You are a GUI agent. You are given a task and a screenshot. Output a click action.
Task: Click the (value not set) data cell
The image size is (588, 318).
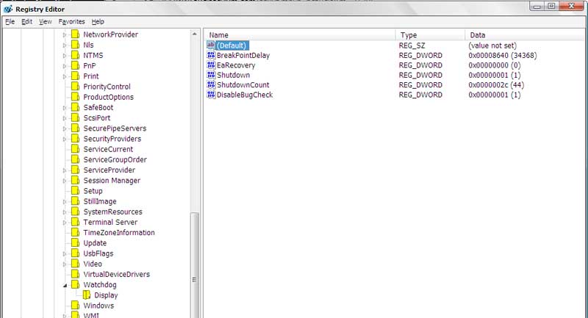pos(492,46)
